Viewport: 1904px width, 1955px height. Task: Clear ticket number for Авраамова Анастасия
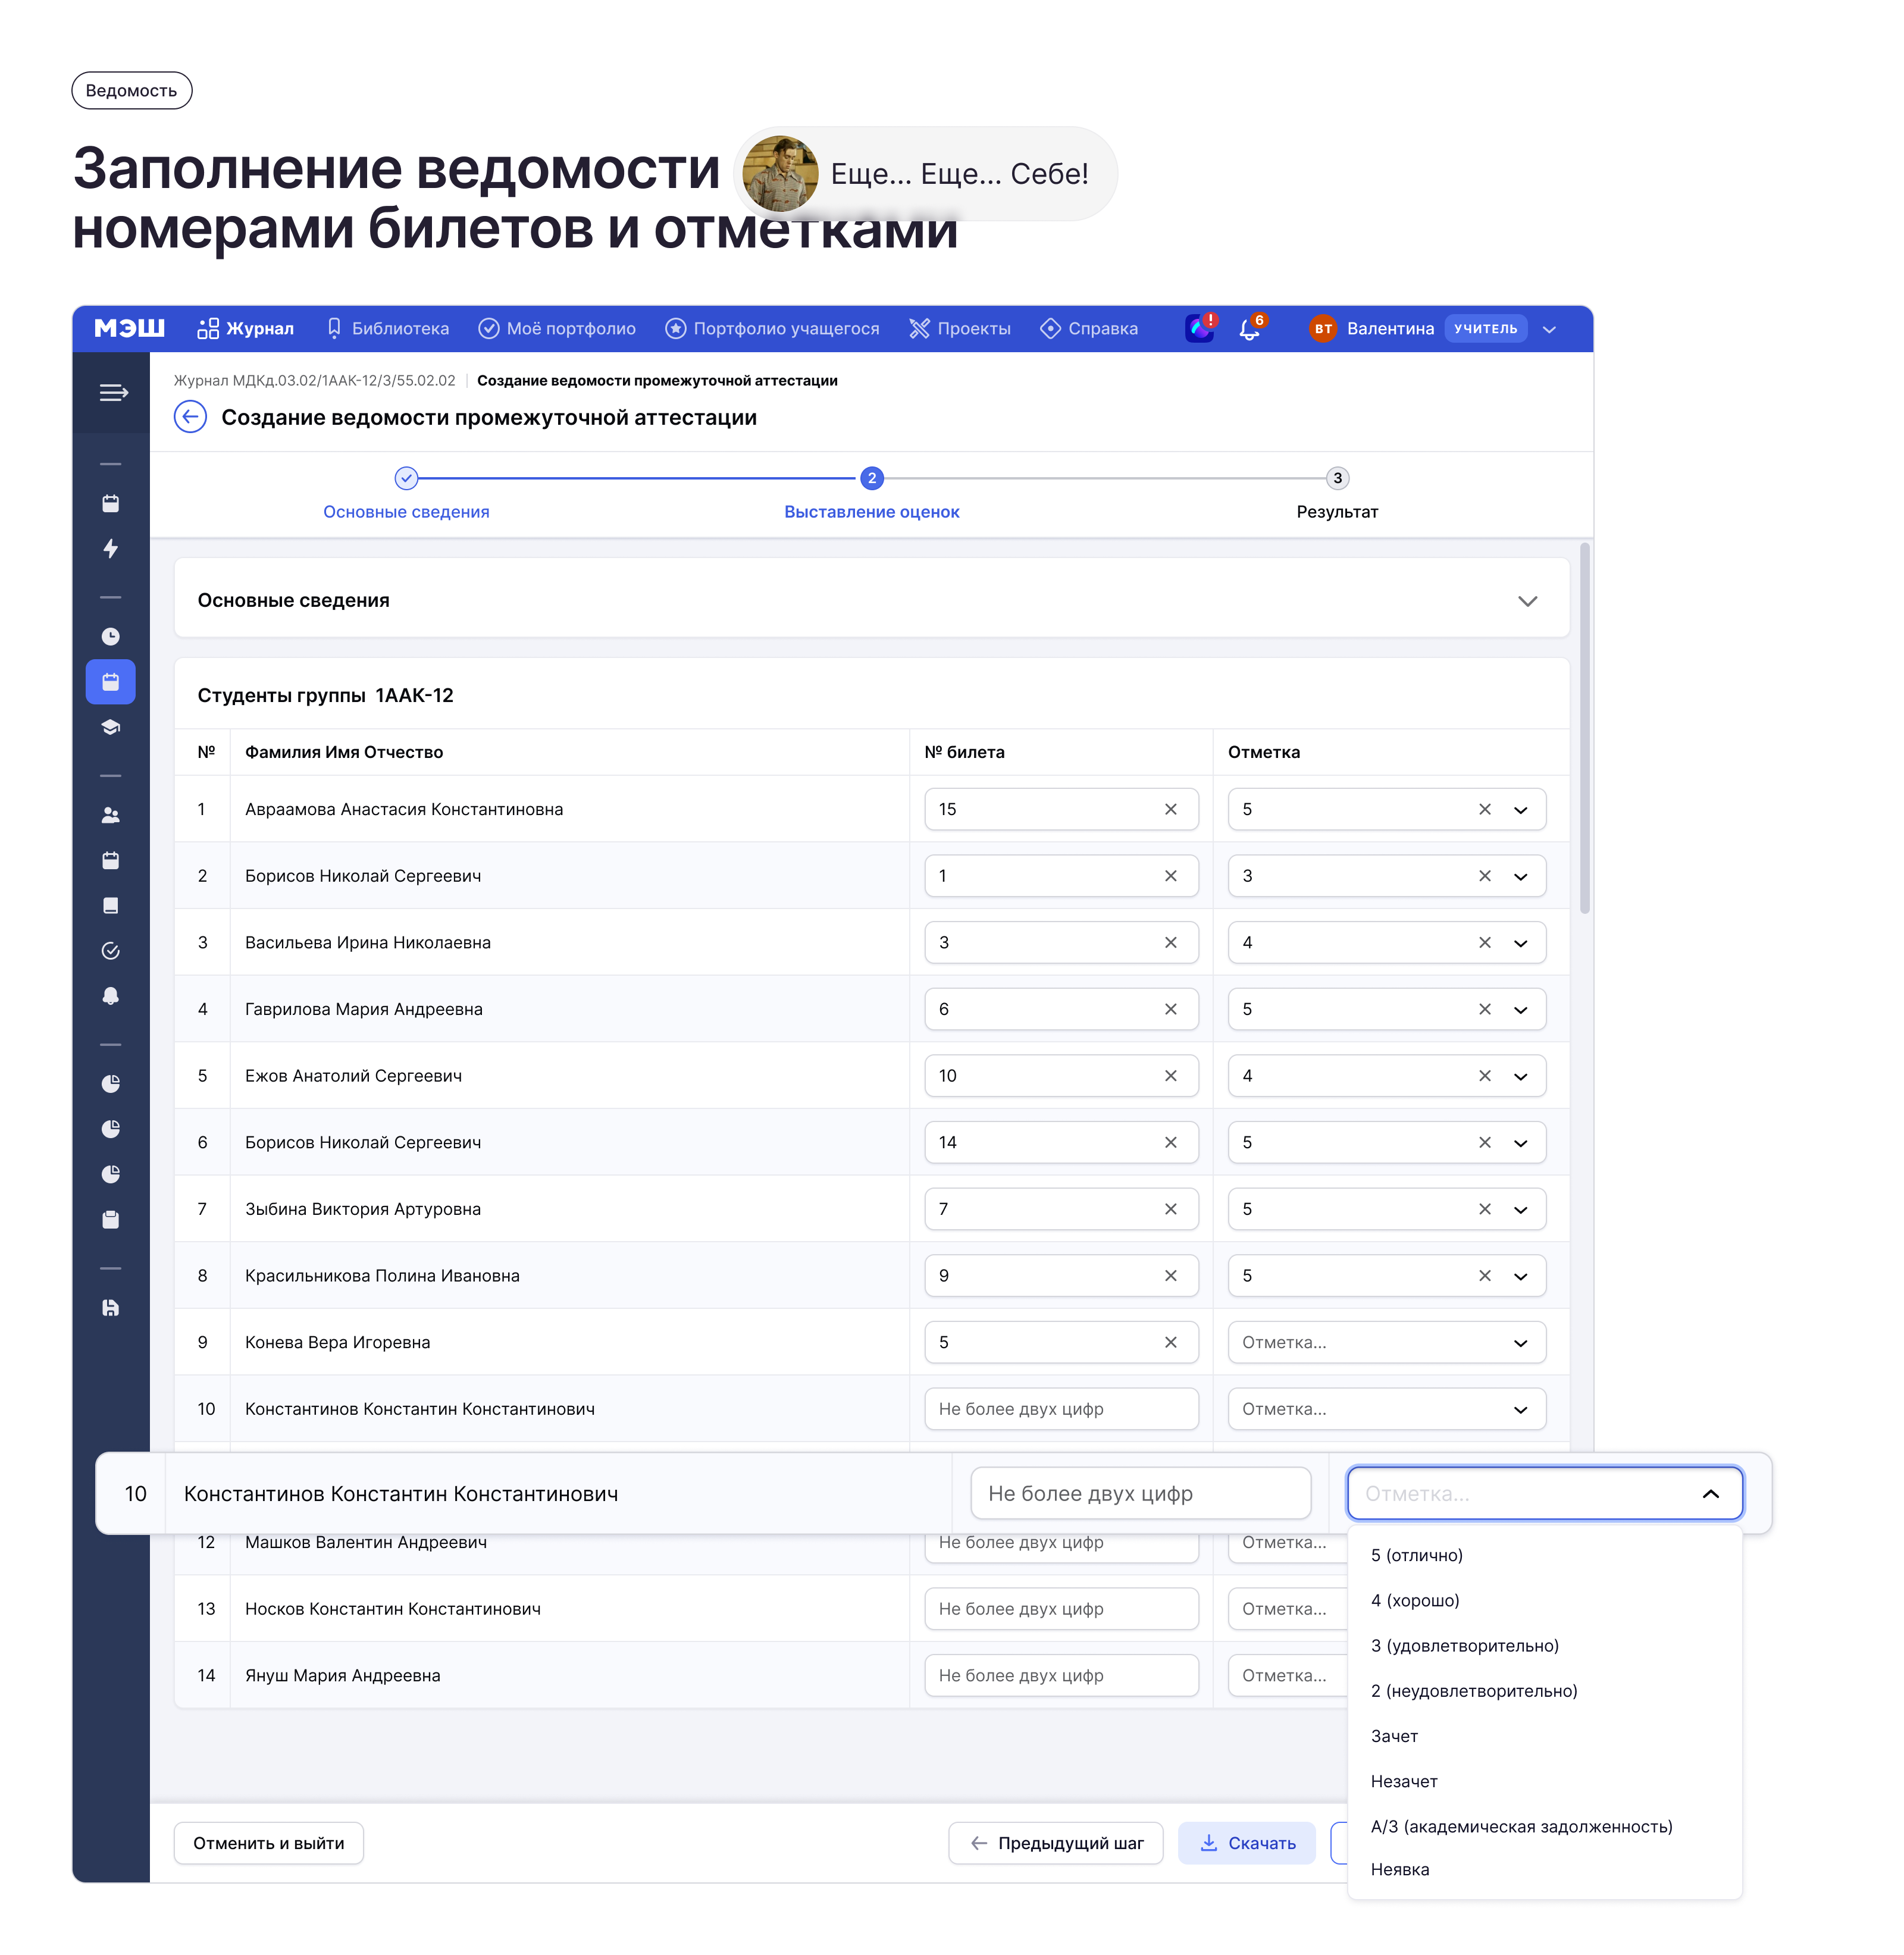(x=1170, y=809)
